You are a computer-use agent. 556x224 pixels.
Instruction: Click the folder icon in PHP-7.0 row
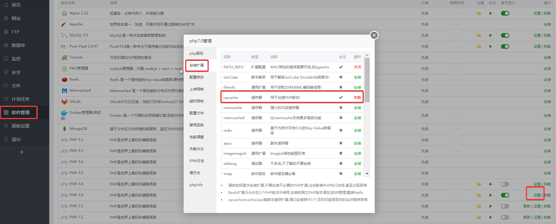[479, 195]
